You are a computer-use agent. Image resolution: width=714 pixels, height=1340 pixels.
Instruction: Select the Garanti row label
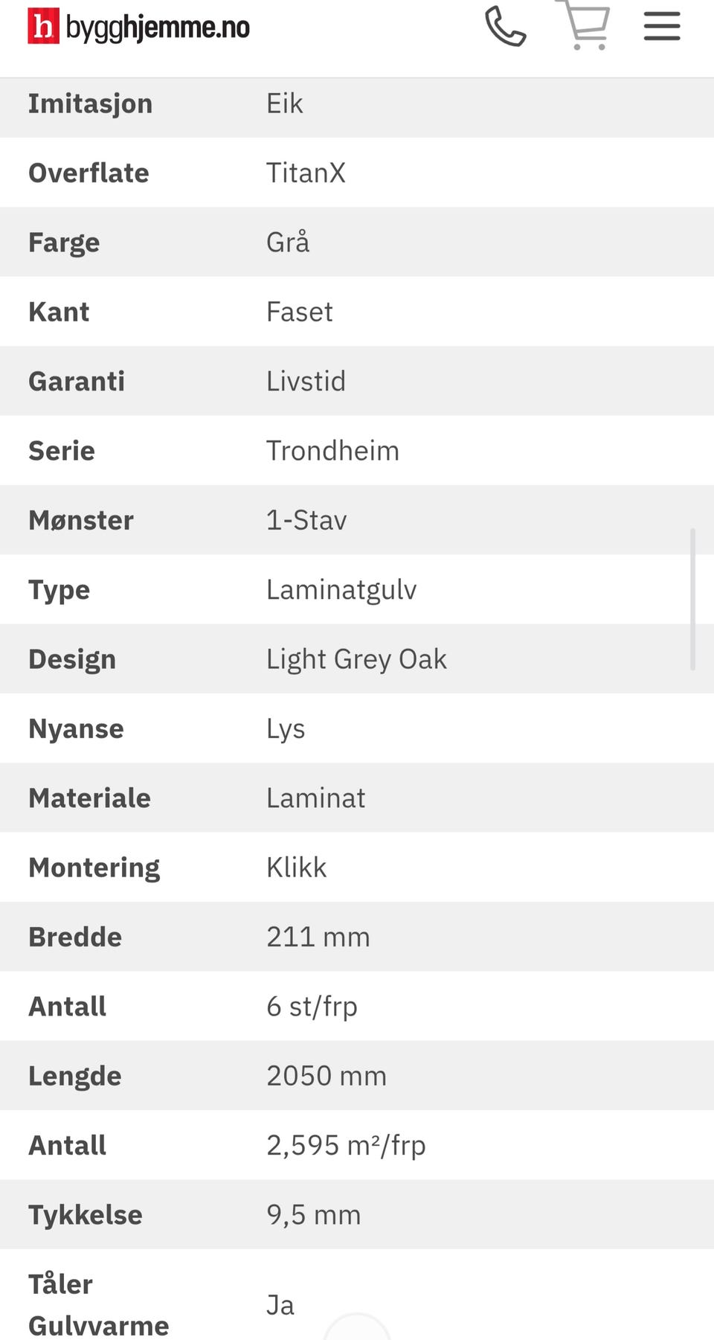pyautogui.click(x=77, y=382)
